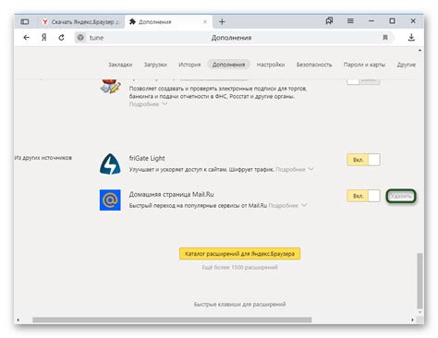Open the sidebar panel icon
This screenshot has height=338, width=438.
tap(25, 21)
